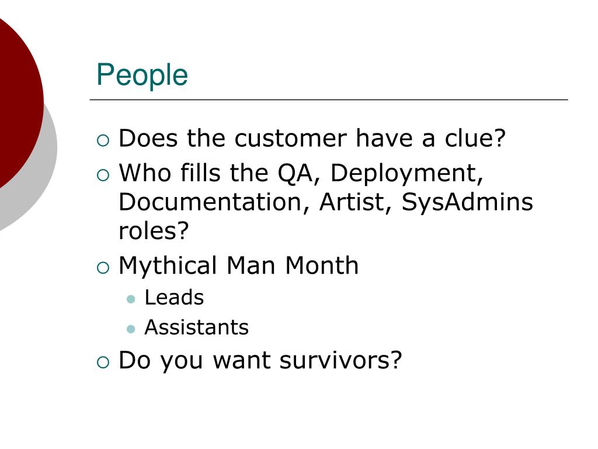598x449 pixels.
Task: Click the word 'roles?' on the wrapped line
Action: tap(154, 230)
